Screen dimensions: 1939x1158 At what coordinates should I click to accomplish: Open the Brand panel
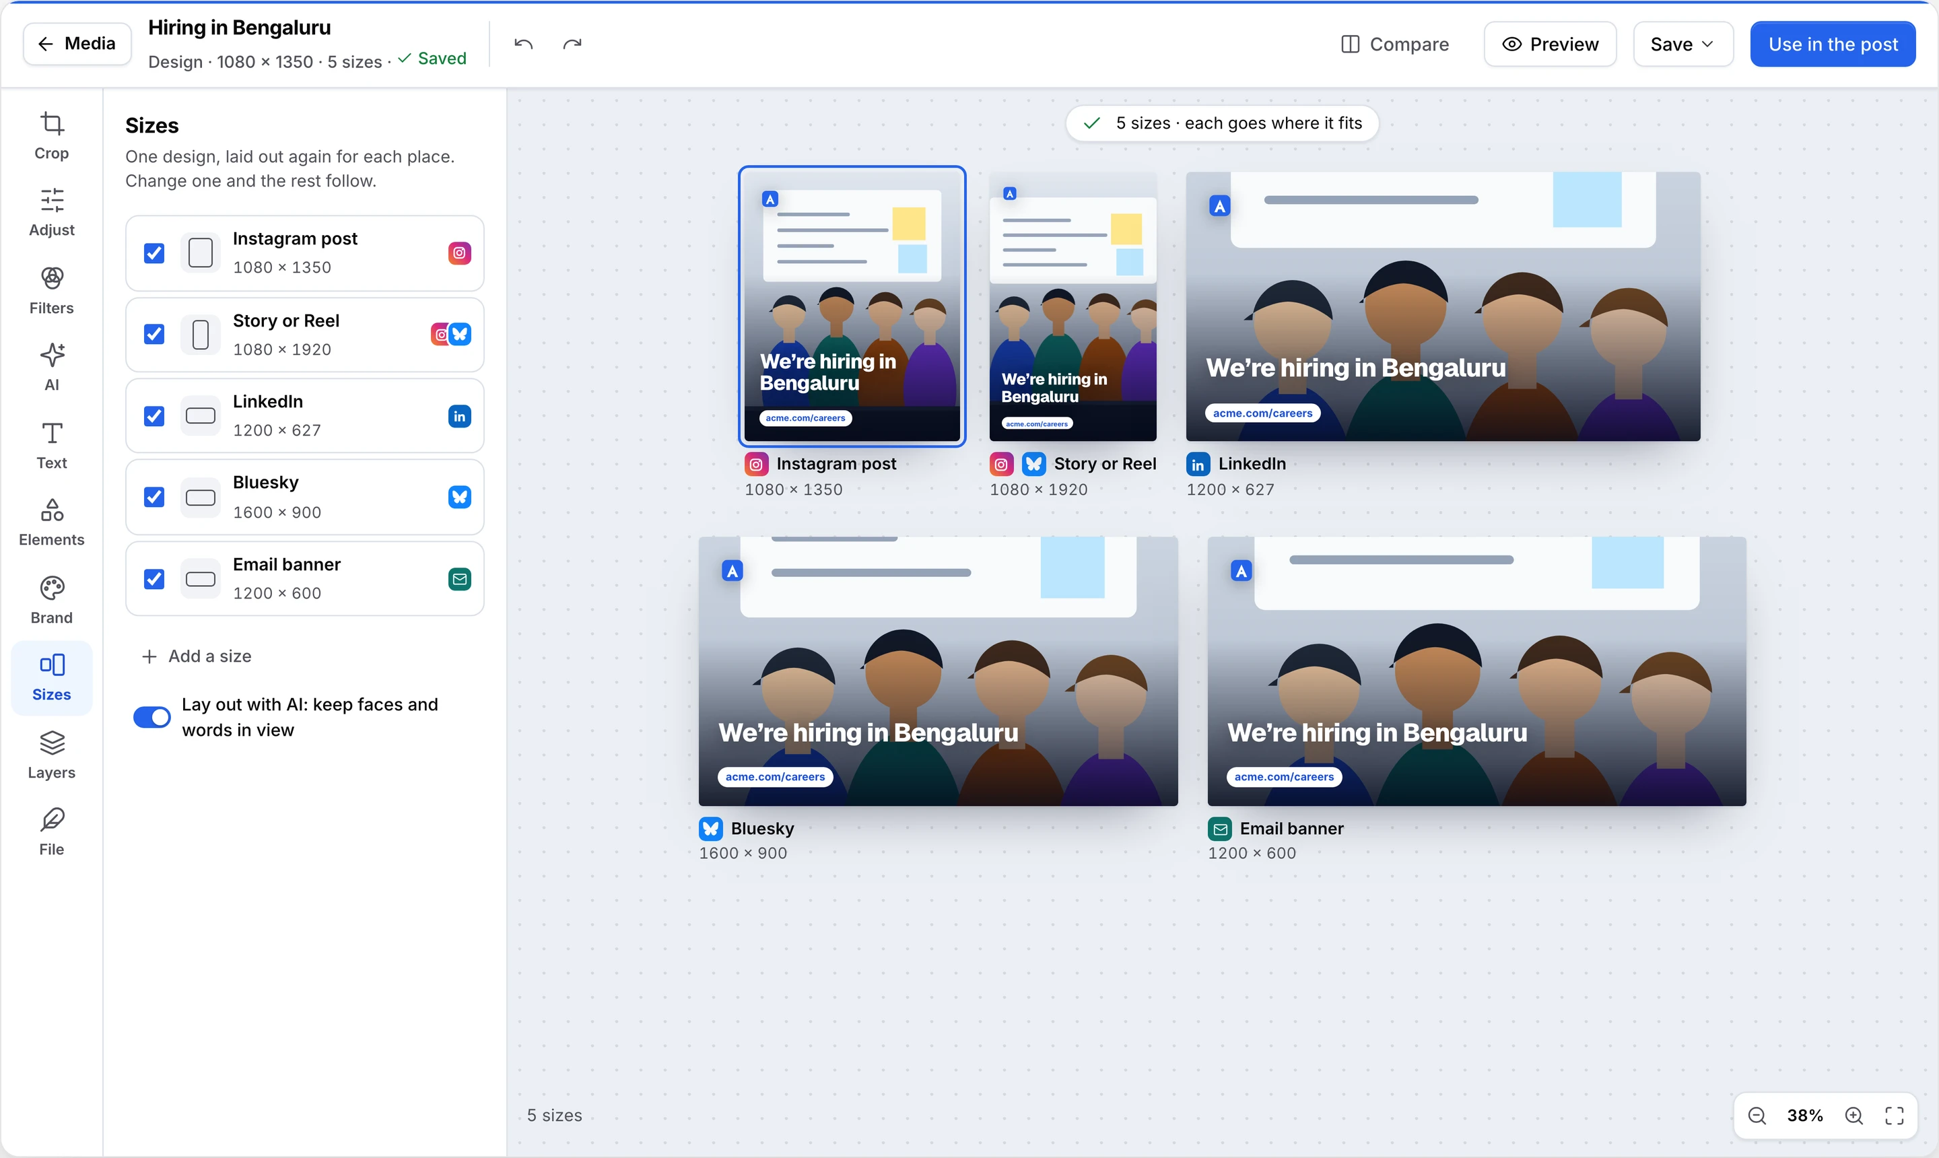coord(51,599)
